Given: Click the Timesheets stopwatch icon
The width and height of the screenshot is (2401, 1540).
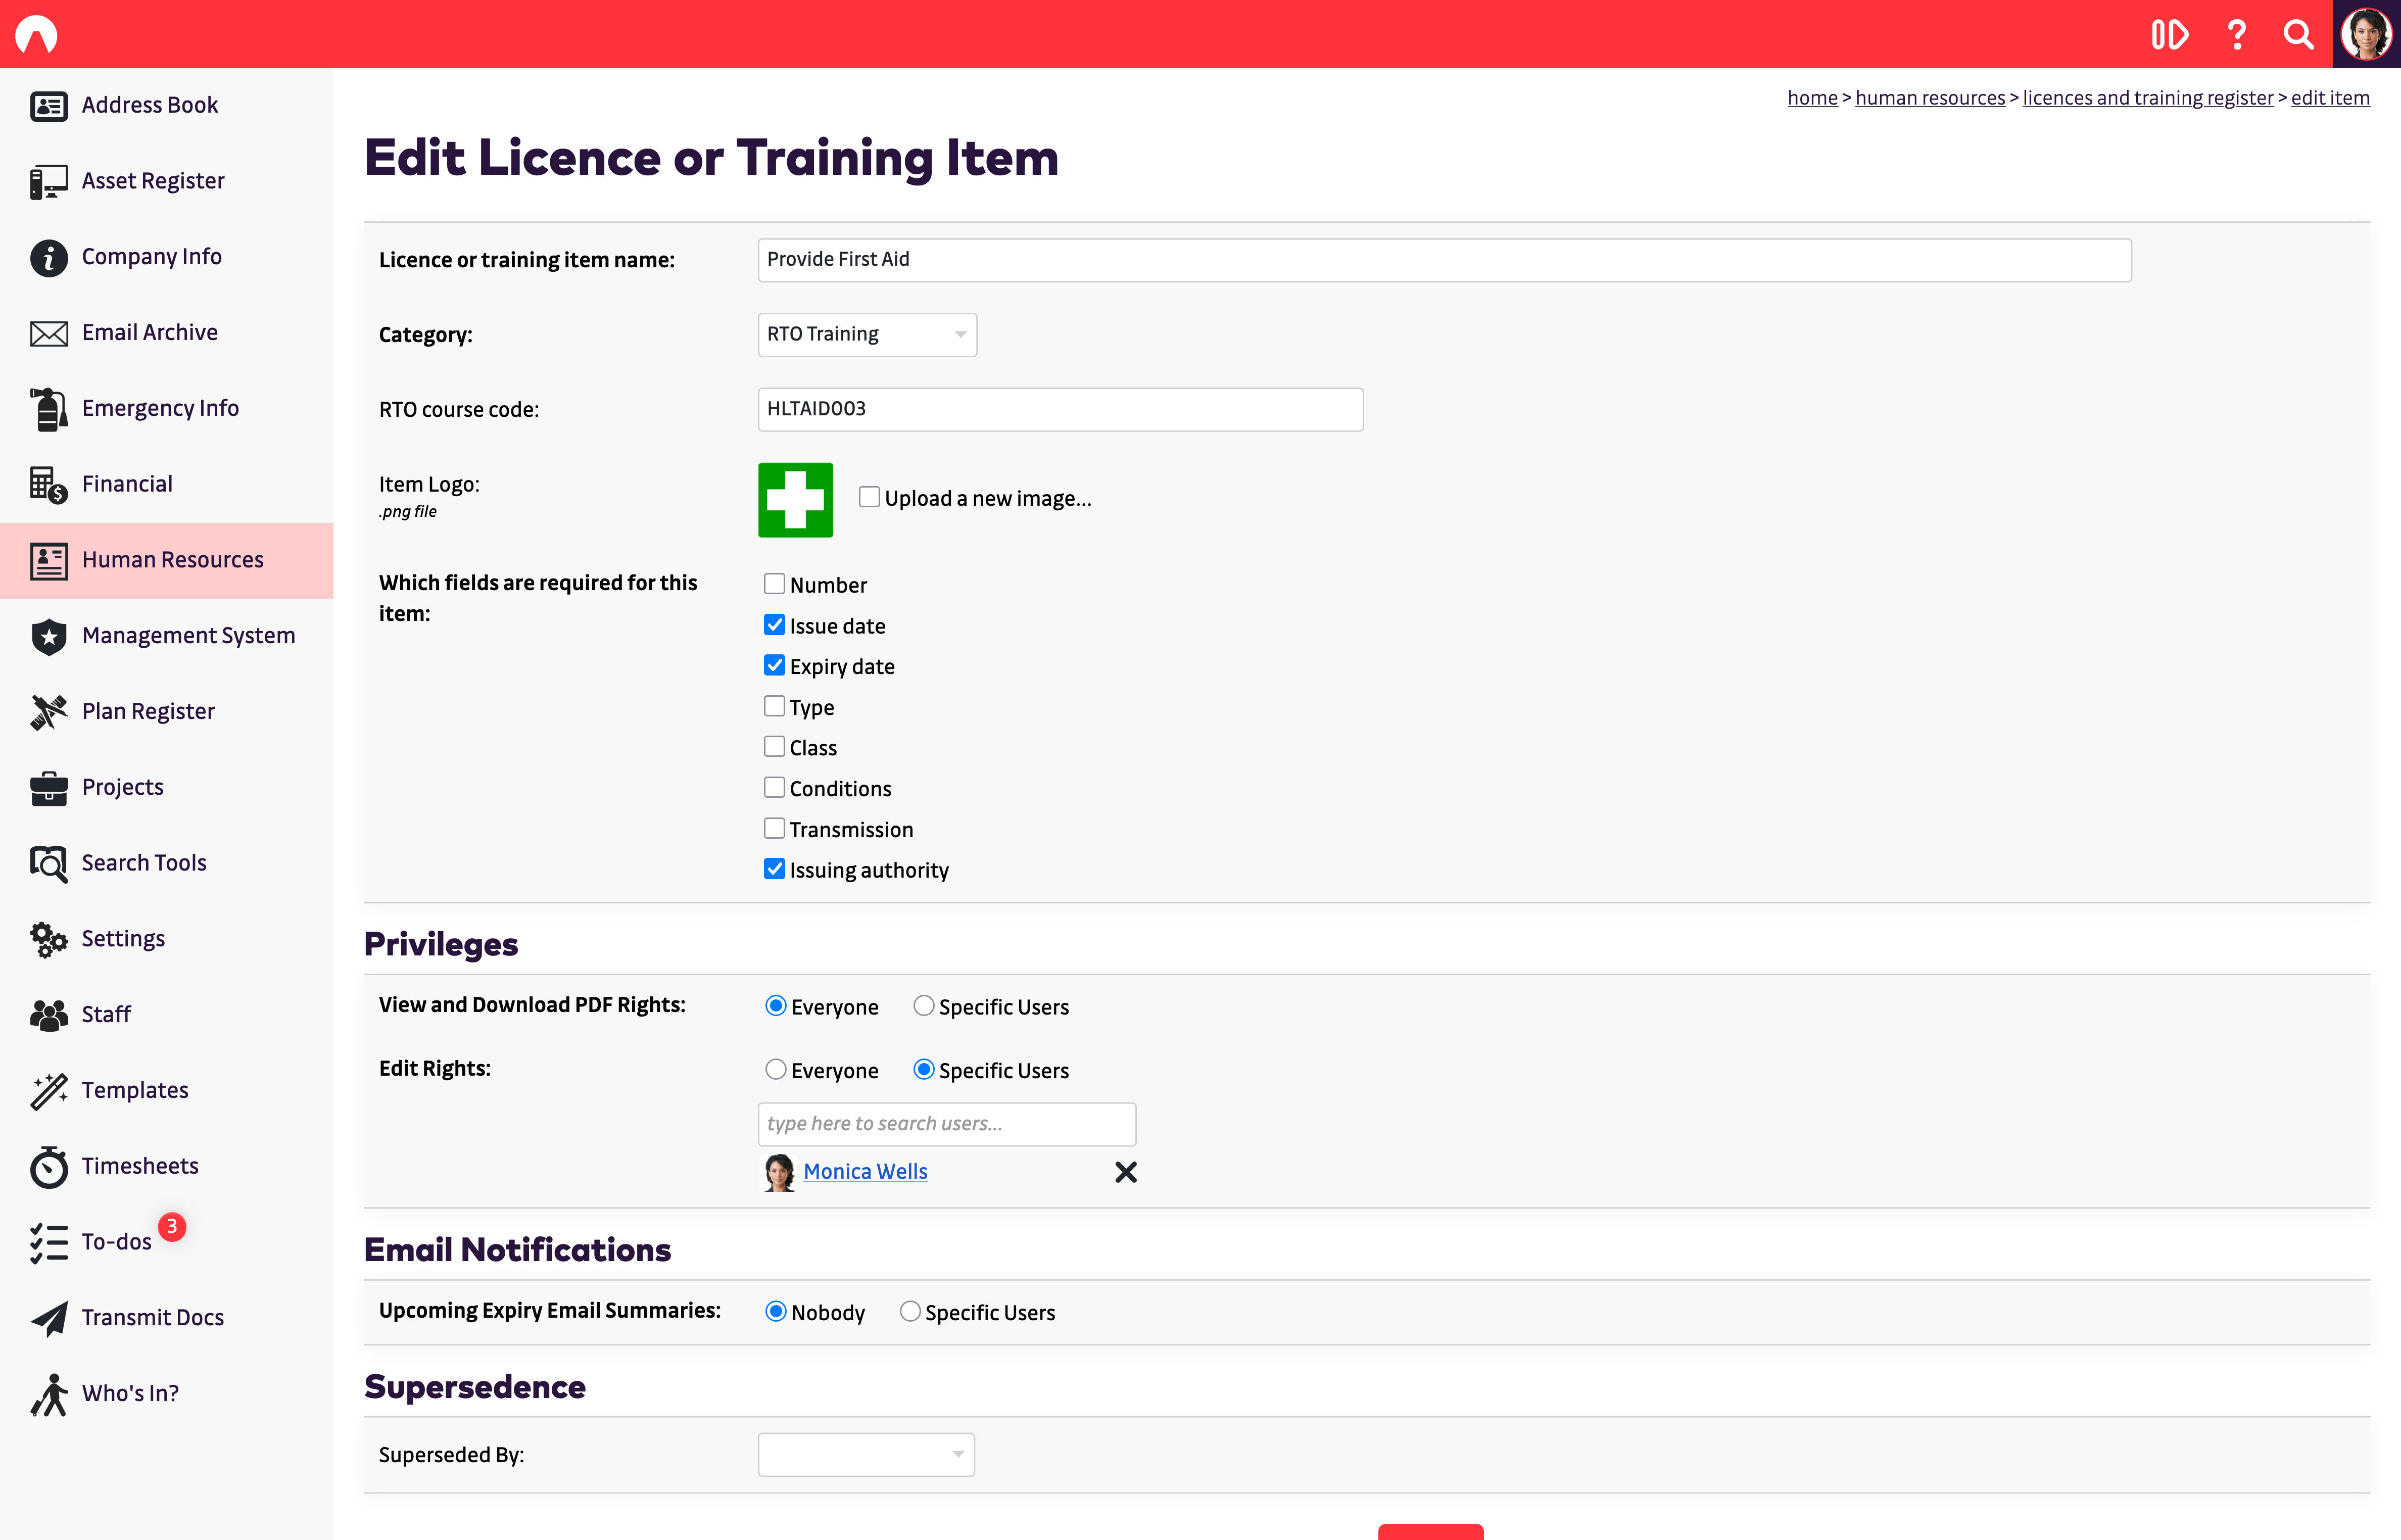Looking at the screenshot, I should pos(48,1167).
